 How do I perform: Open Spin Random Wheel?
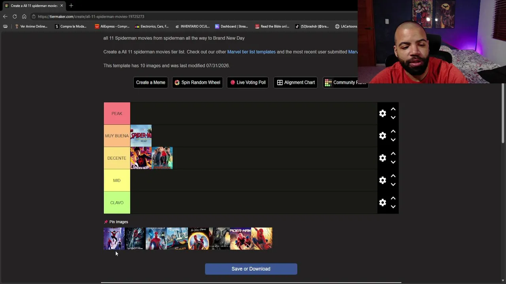point(197,82)
